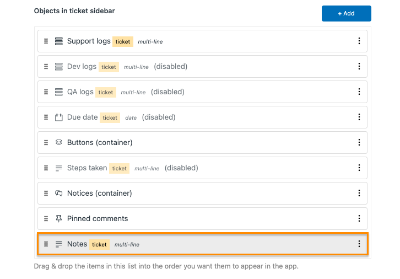Viewport: 400px width, 279px height.
Task: Open the kebab menu for Steps taken
Action: tap(359, 168)
